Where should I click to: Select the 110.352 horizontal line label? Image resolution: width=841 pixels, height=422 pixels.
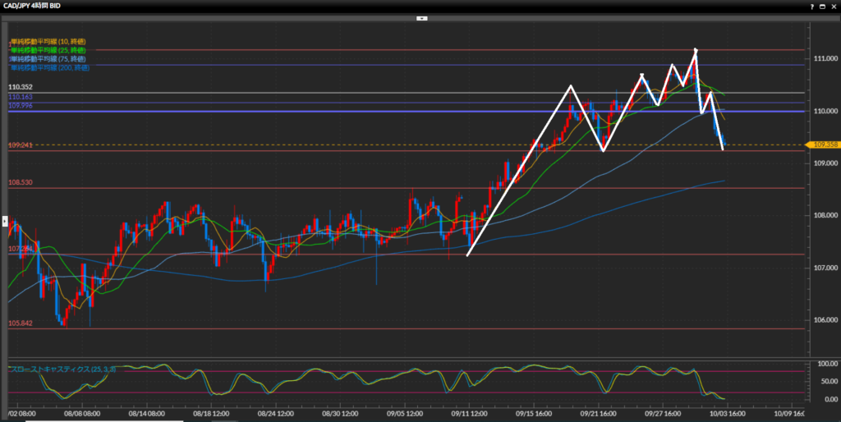[x=21, y=87]
